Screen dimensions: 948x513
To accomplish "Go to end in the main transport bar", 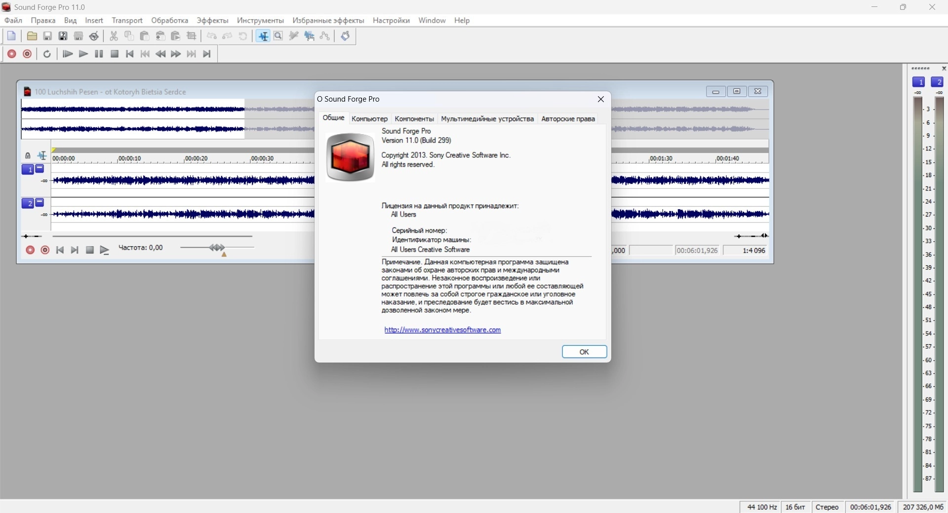I will [207, 54].
